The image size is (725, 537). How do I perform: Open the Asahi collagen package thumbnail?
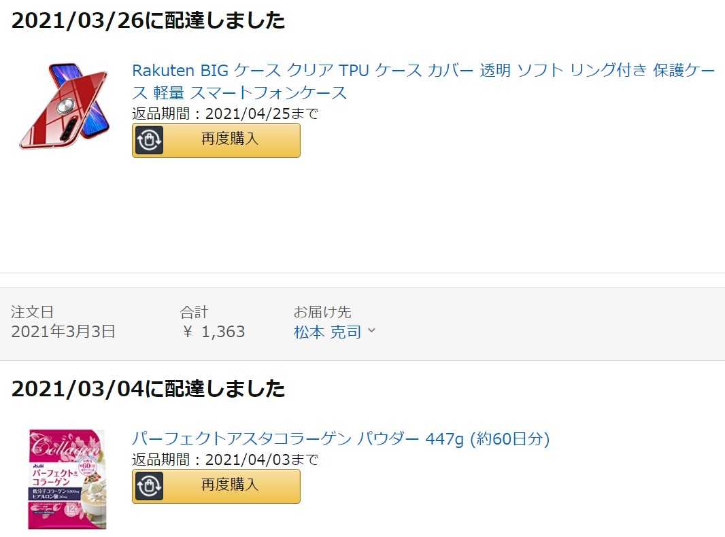67,479
